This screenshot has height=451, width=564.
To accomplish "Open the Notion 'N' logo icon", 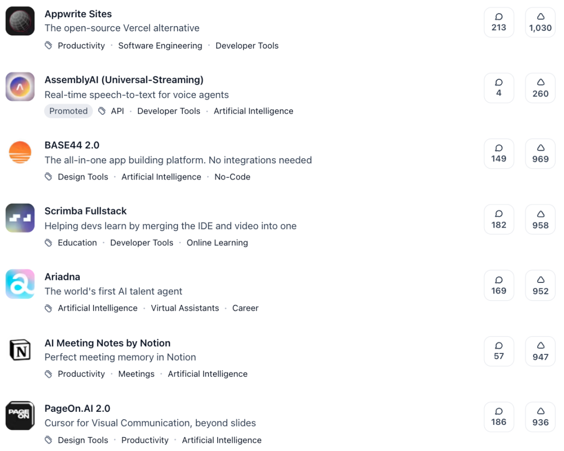I will pos(20,350).
